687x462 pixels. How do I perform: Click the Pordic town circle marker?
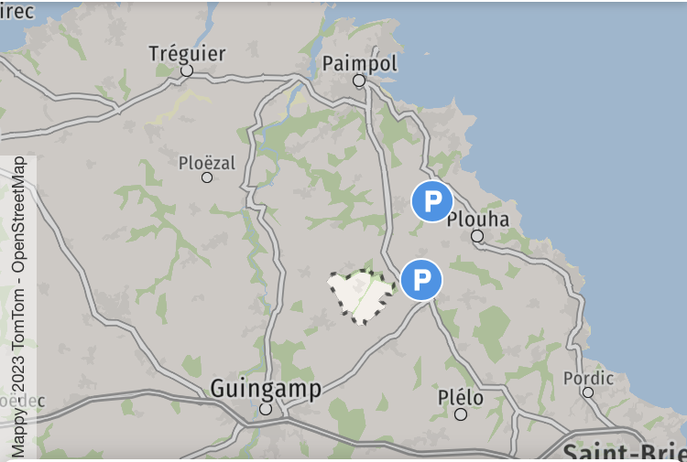[x=588, y=392]
